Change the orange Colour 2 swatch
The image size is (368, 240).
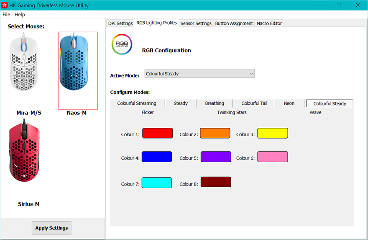pyautogui.click(x=215, y=133)
